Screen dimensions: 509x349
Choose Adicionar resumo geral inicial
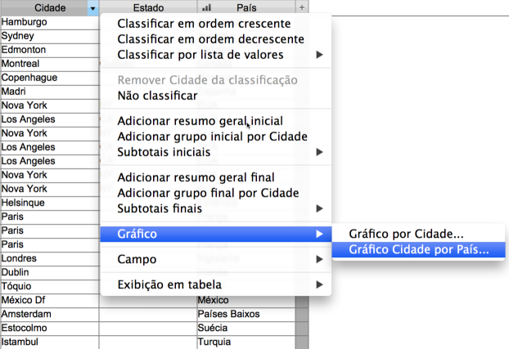point(216,121)
